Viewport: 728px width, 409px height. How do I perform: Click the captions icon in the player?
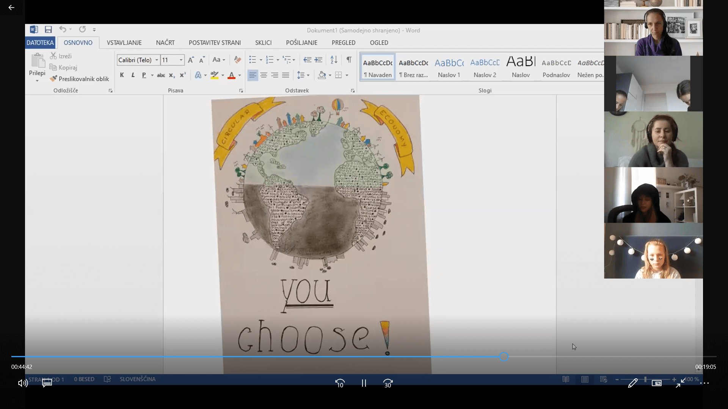point(47,383)
